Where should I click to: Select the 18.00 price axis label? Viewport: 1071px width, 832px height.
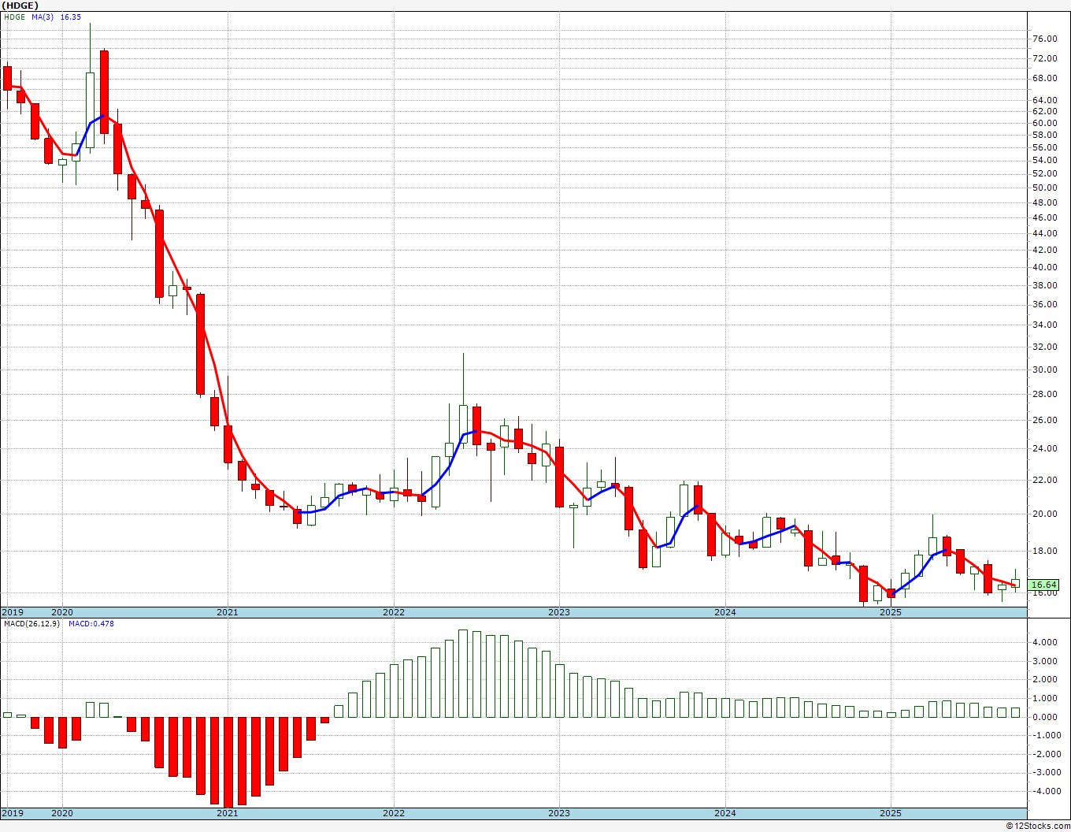(1044, 551)
